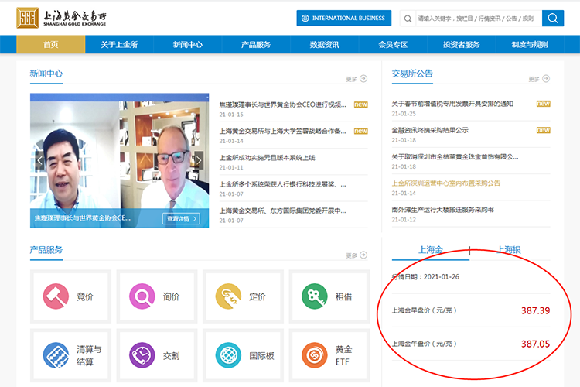The width and height of the screenshot is (580, 387).
Task: Show next slide in news carousel
Action: point(199,160)
